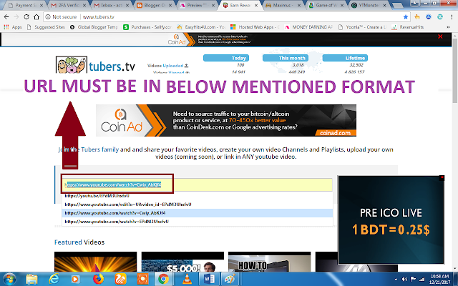Open the $5,000 featured video thumbnail
The height and width of the screenshot is (286, 458).
click(182, 262)
